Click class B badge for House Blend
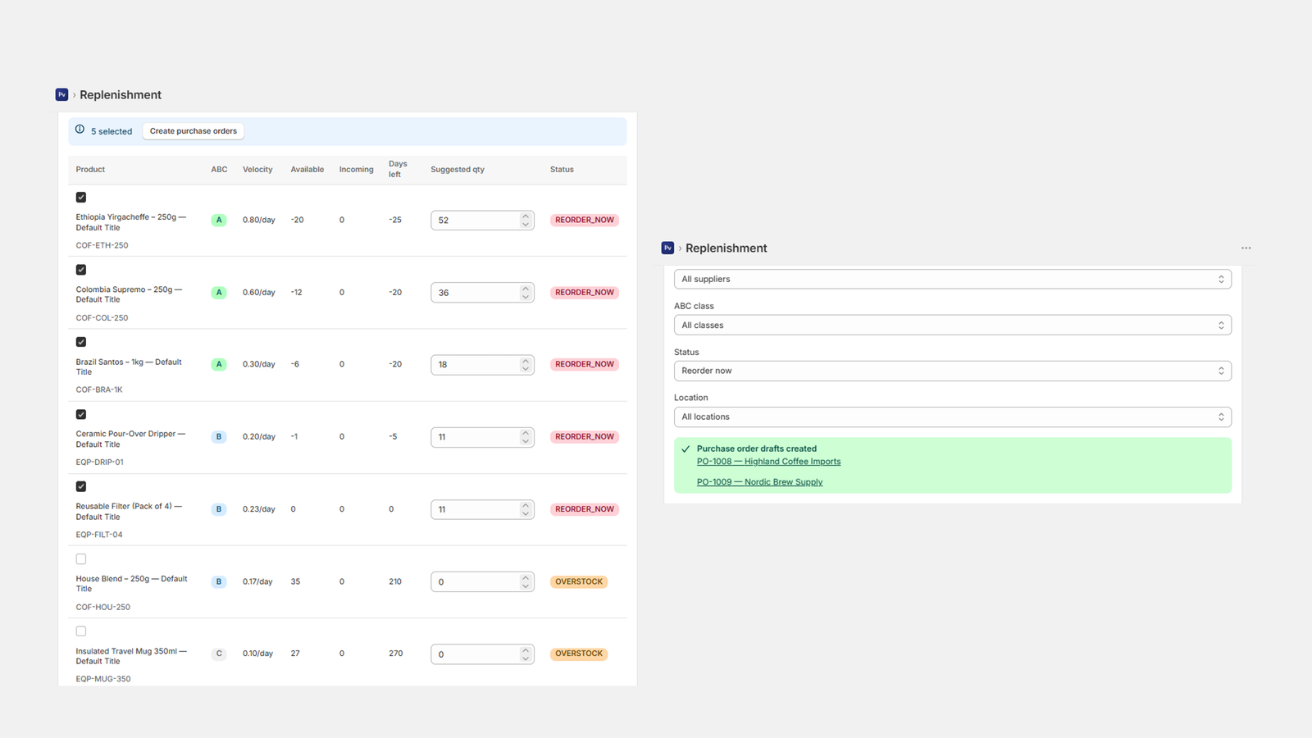 [x=219, y=581]
